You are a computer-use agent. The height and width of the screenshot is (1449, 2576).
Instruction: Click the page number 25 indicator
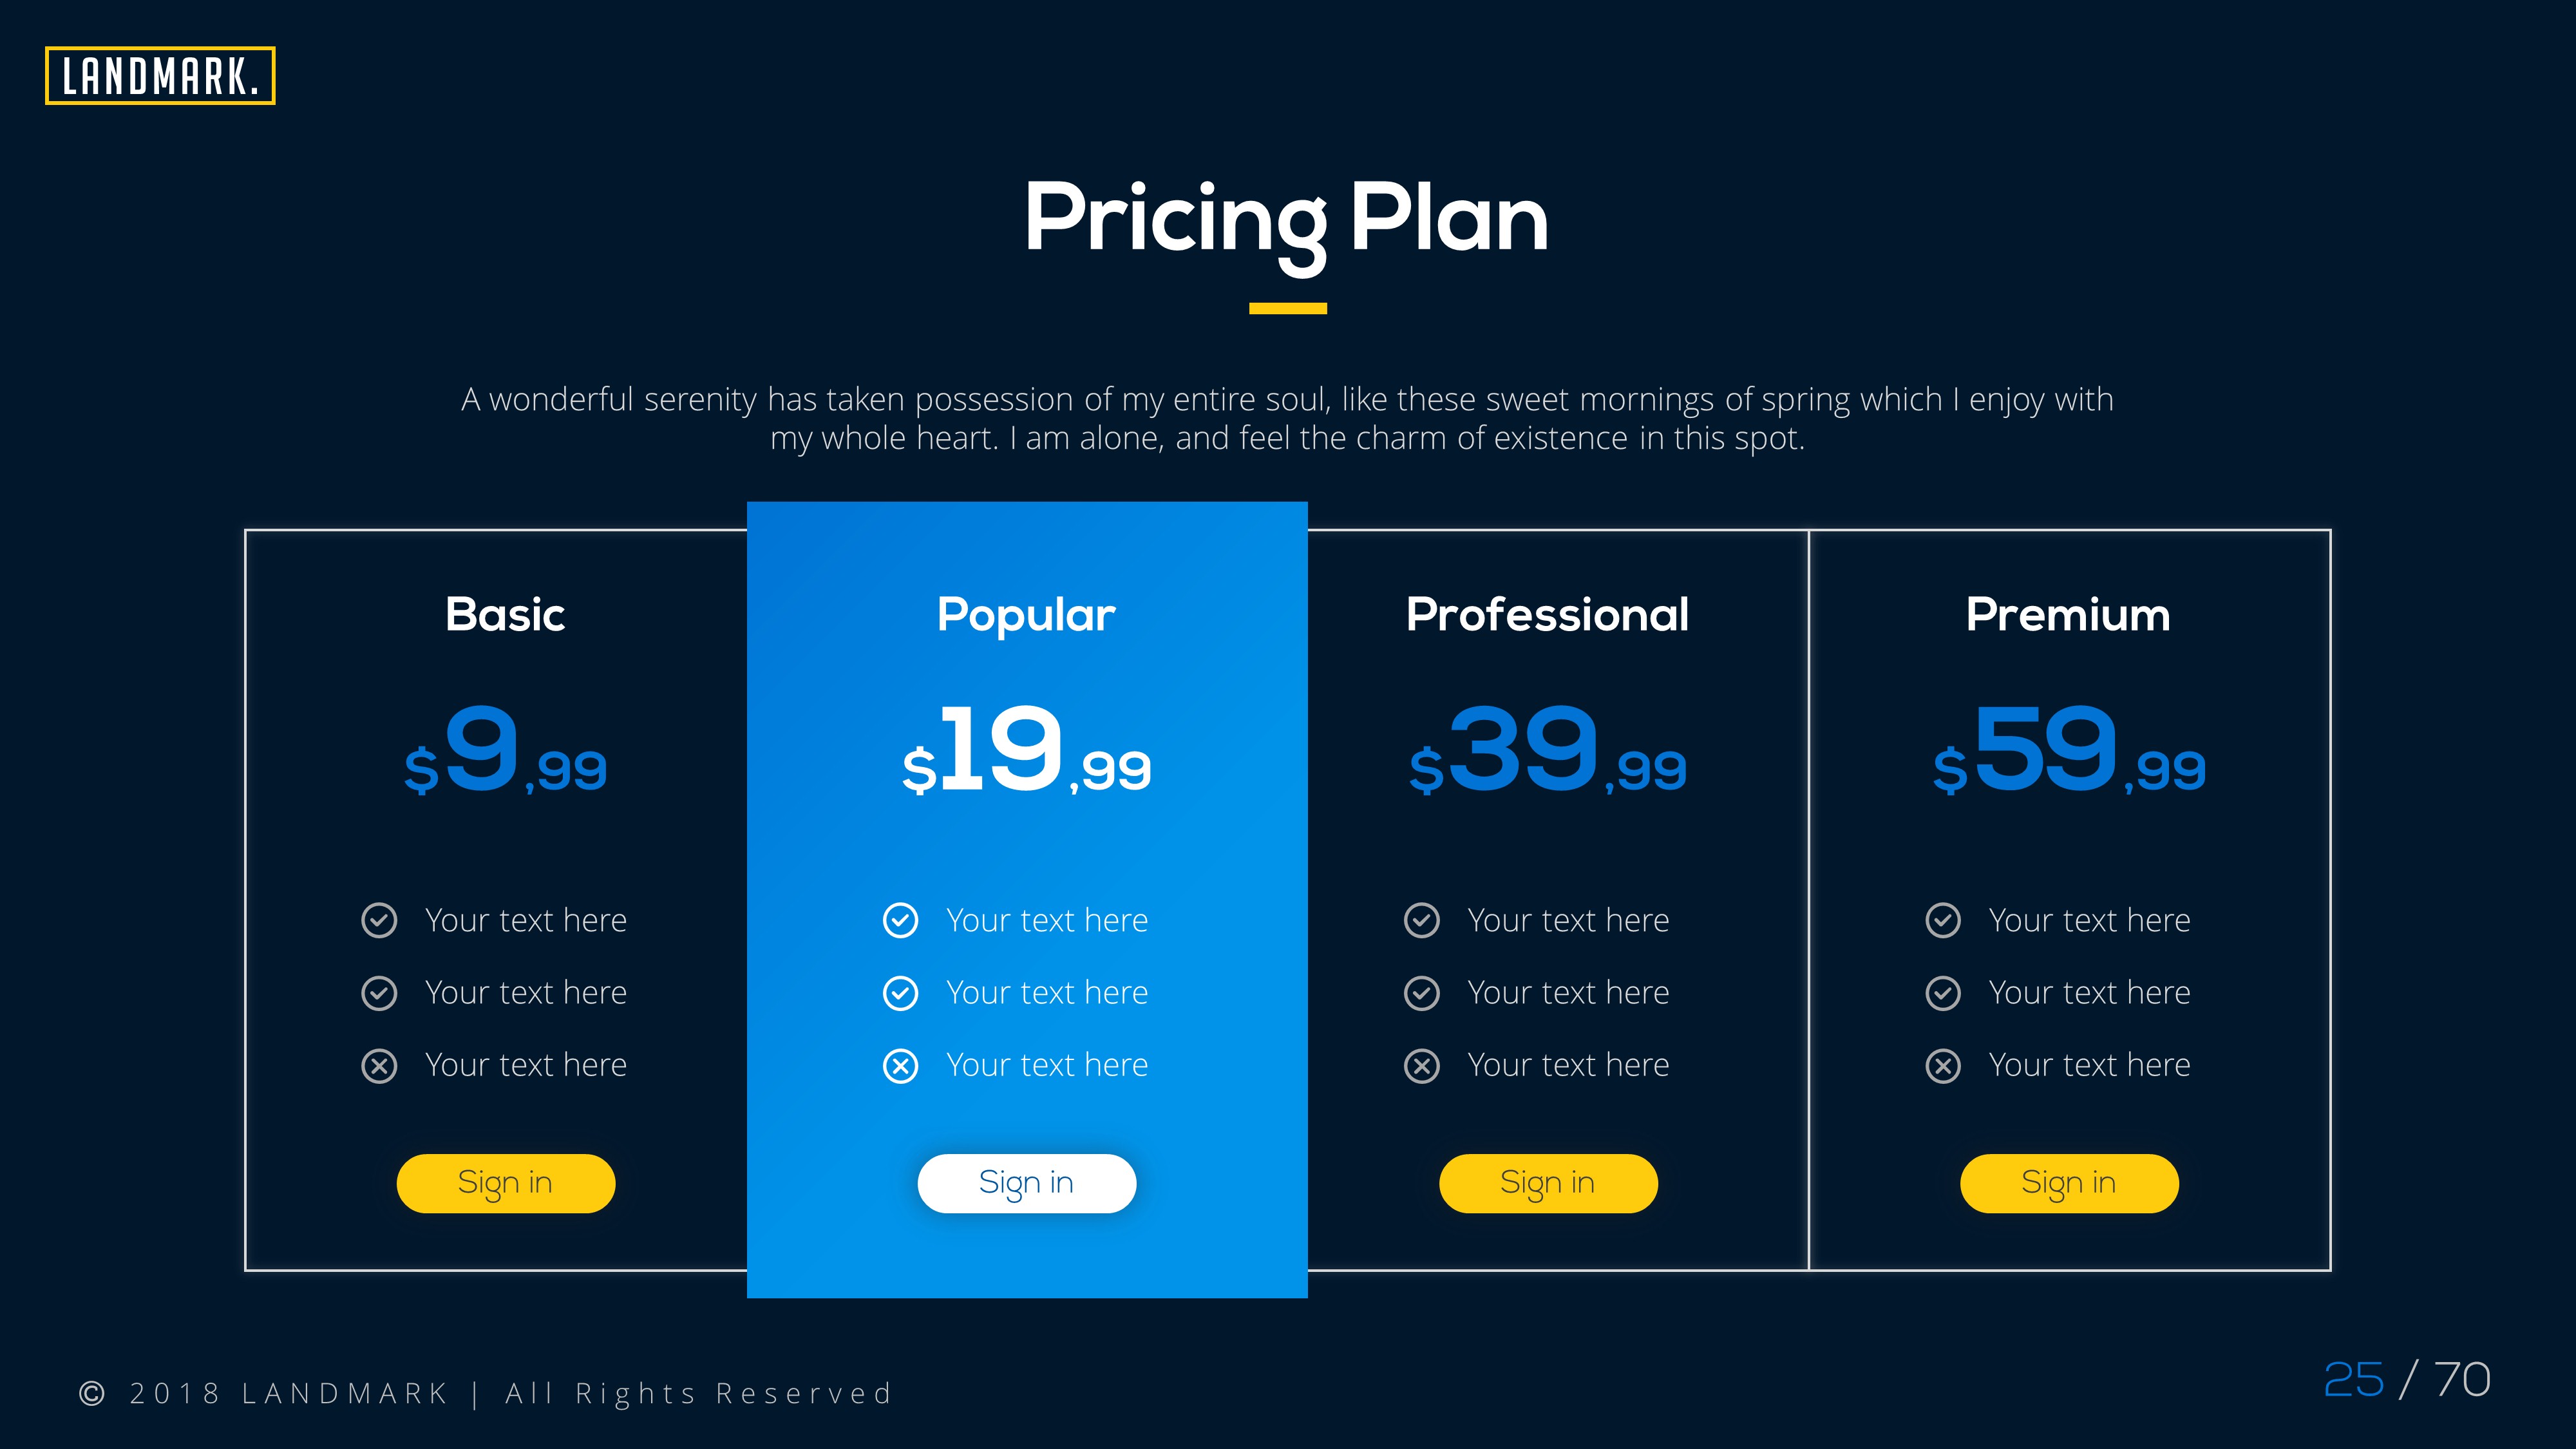tap(2353, 1380)
